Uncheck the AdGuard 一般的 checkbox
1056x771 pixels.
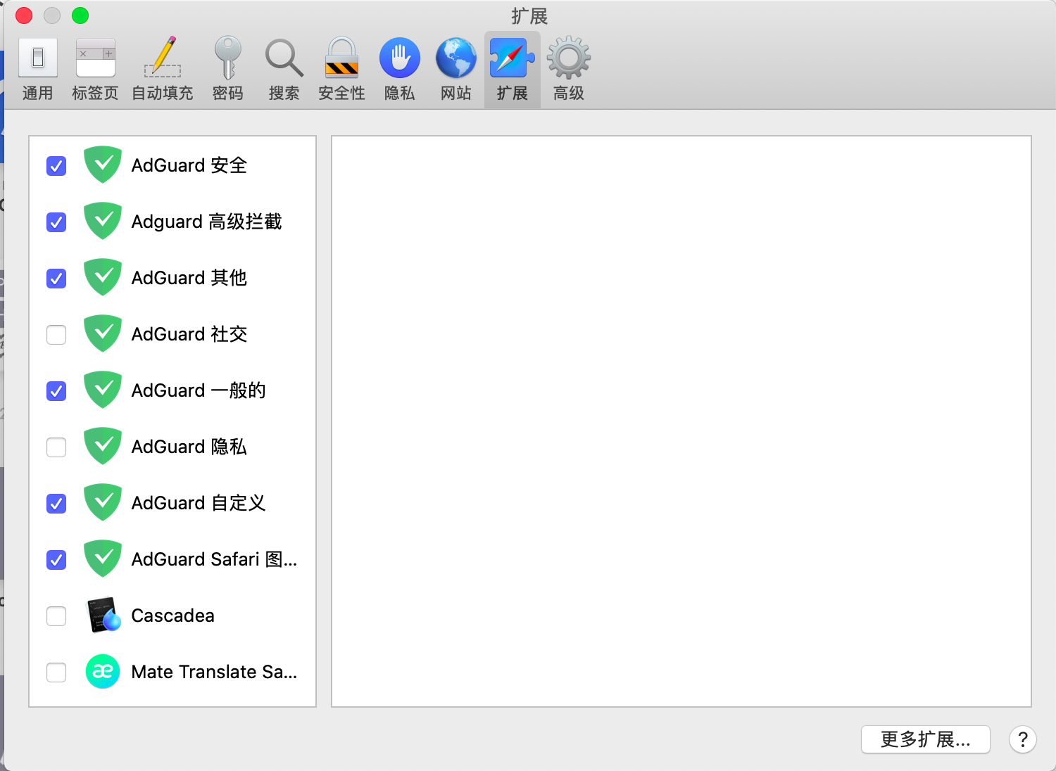coord(56,391)
